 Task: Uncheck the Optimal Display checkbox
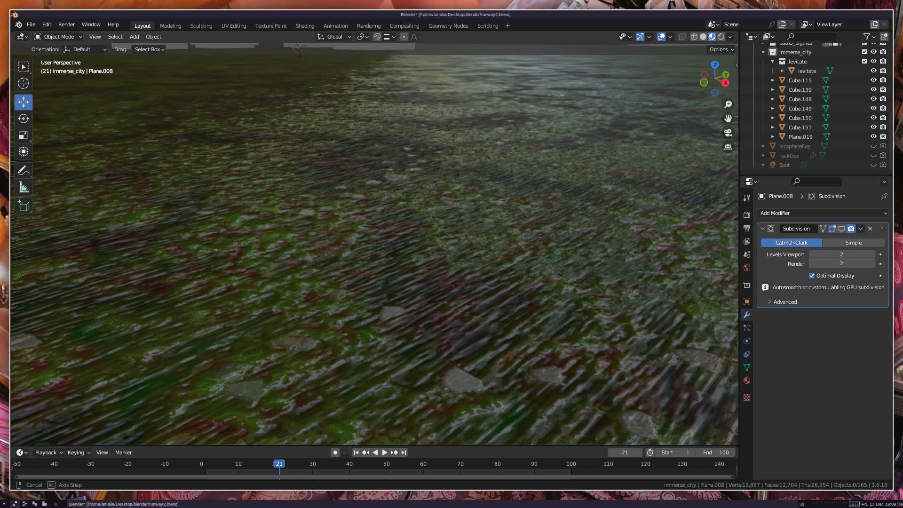[x=812, y=276]
